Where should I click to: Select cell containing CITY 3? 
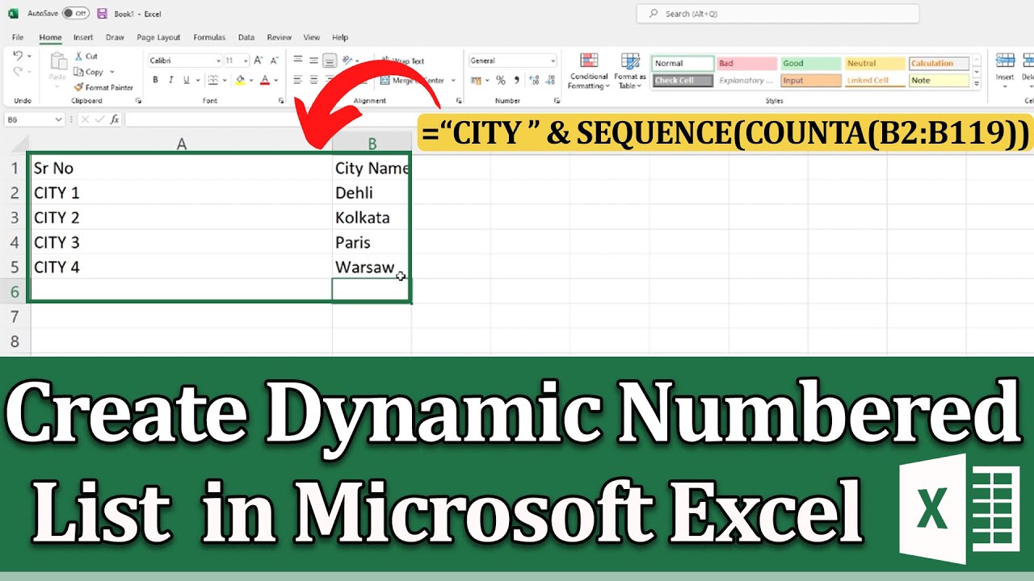click(182, 242)
